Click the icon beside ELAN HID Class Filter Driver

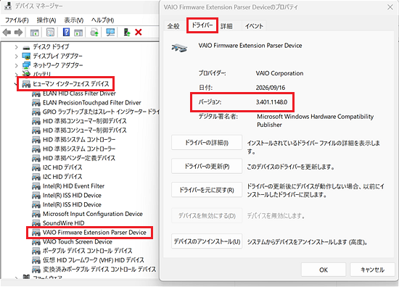36,93
